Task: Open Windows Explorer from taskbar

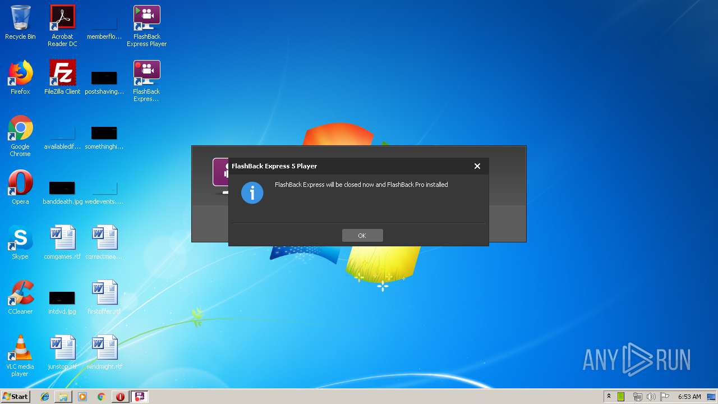Action: coord(63,397)
